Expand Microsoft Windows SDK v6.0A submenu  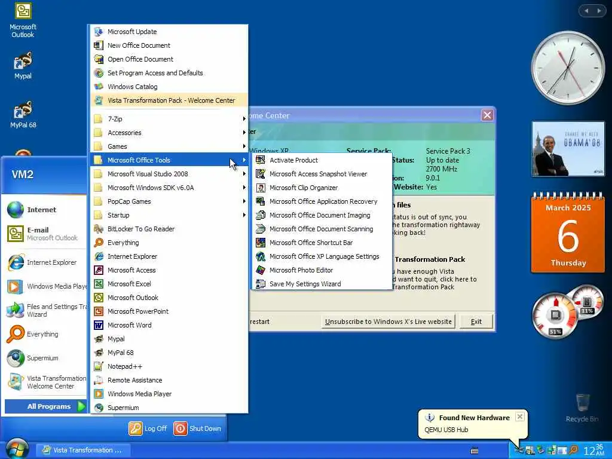click(x=169, y=188)
